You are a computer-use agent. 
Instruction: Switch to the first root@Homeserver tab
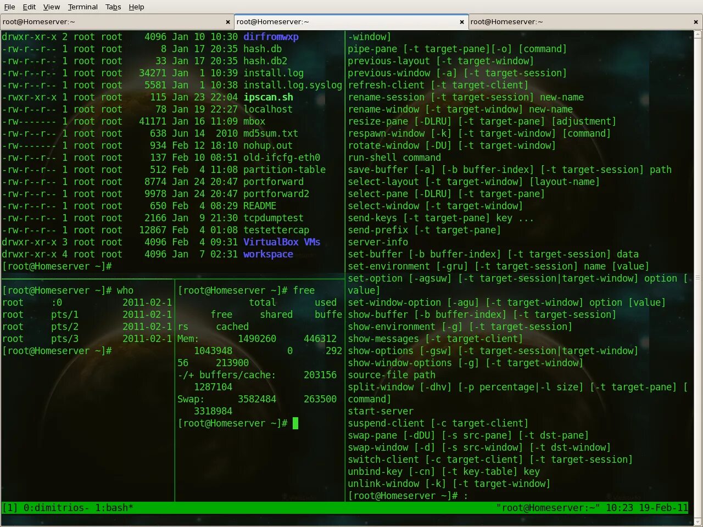click(116, 22)
